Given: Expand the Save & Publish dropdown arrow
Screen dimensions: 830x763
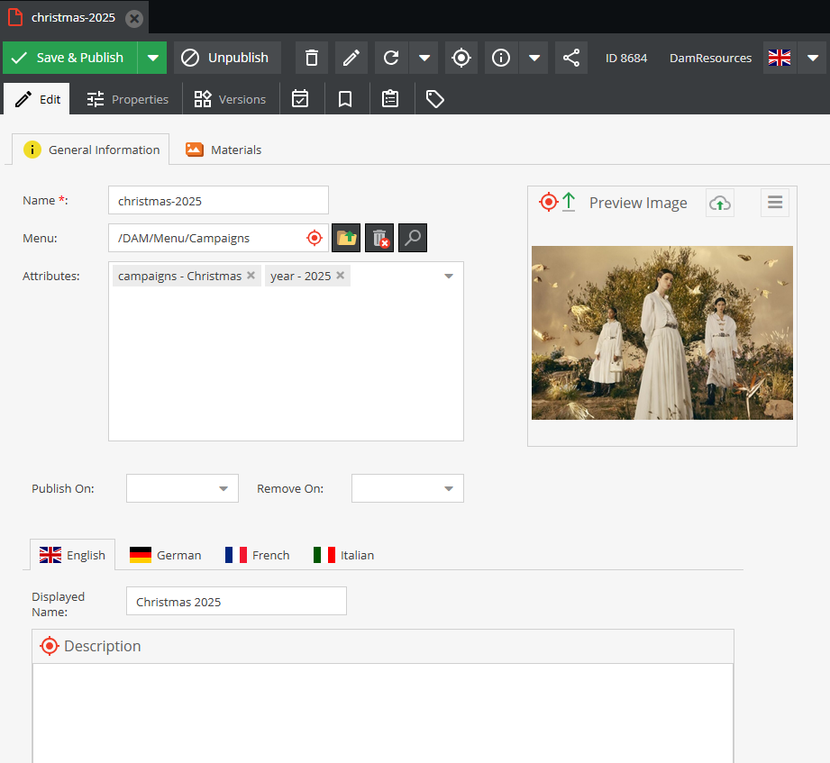Looking at the screenshot, I should tap(152, 58).
